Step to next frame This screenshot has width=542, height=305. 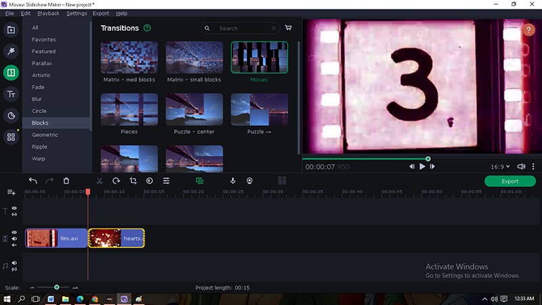[432, 166]
